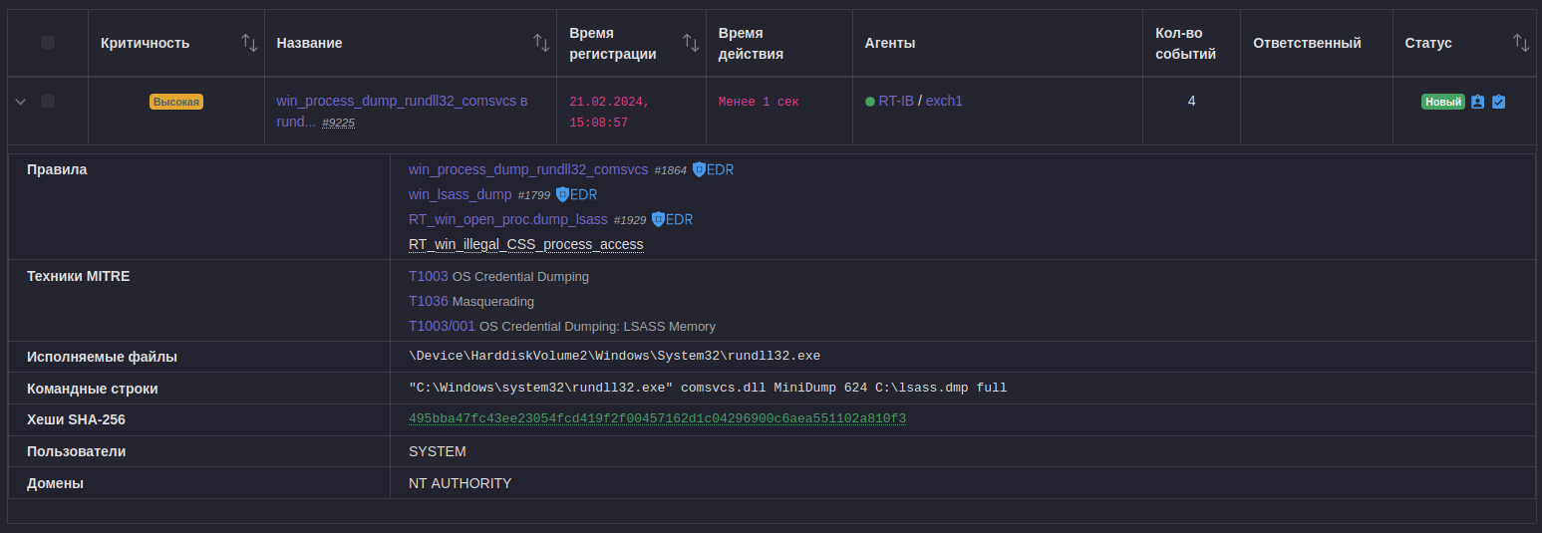This screenshot has width=1542, height=533.
Task: Click the clipboard-check icon in status
Action: coord(1498,102)
